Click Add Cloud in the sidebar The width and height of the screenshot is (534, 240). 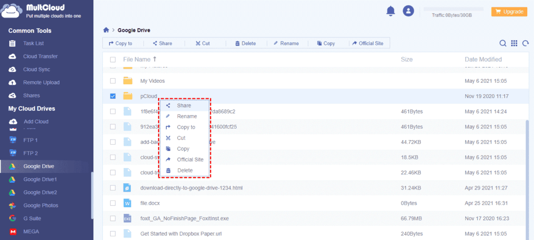(36, 121)
